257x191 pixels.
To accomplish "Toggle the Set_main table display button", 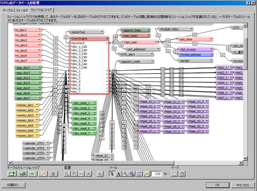I will pyautogui.click(x=156, y=42).
